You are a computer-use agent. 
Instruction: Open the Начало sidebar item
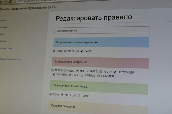(x=3, y=21)
